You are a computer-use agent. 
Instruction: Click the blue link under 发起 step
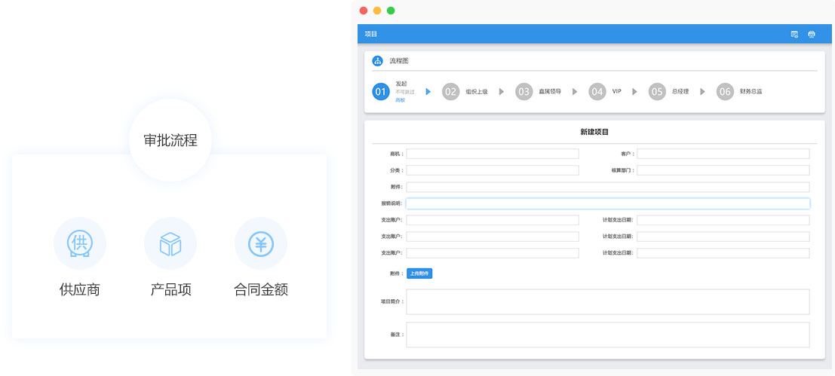click(x=400, y=100)
